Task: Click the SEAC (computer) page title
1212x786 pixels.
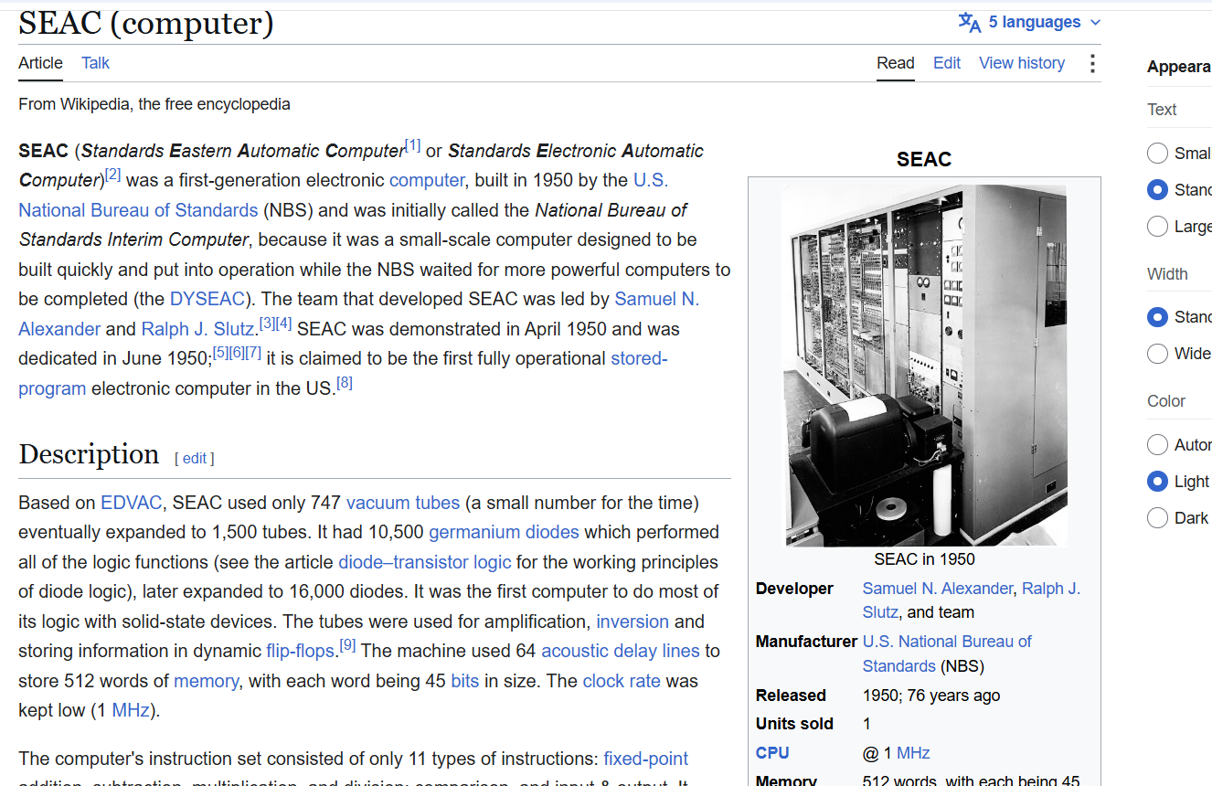Action: coord(146,23)
